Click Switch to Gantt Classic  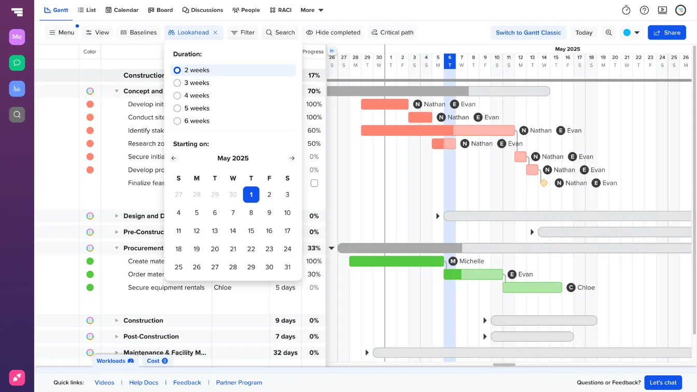[x=528, y=32]
